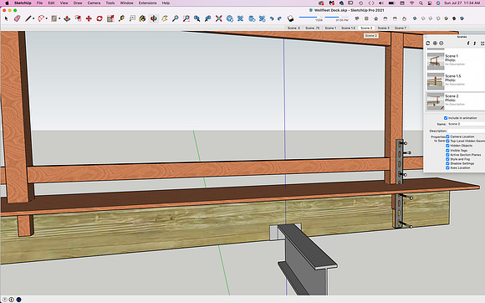Select the Push/Pull tool
The width and height of the screenshot is (485, 303).
click(67, 18)
